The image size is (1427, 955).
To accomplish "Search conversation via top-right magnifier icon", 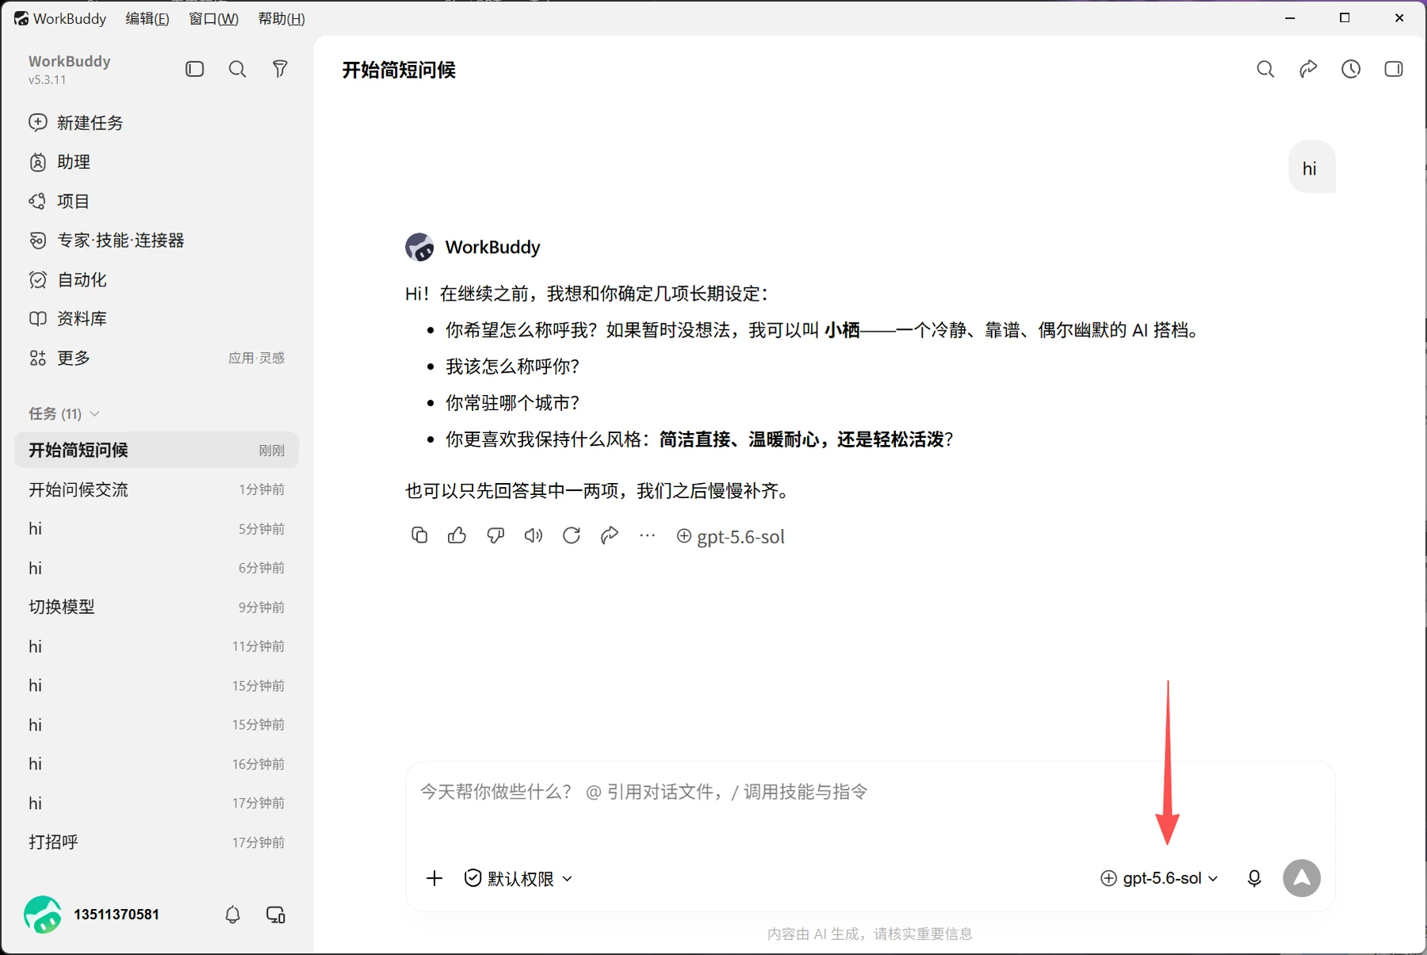I will click(x=1265, y=69).
